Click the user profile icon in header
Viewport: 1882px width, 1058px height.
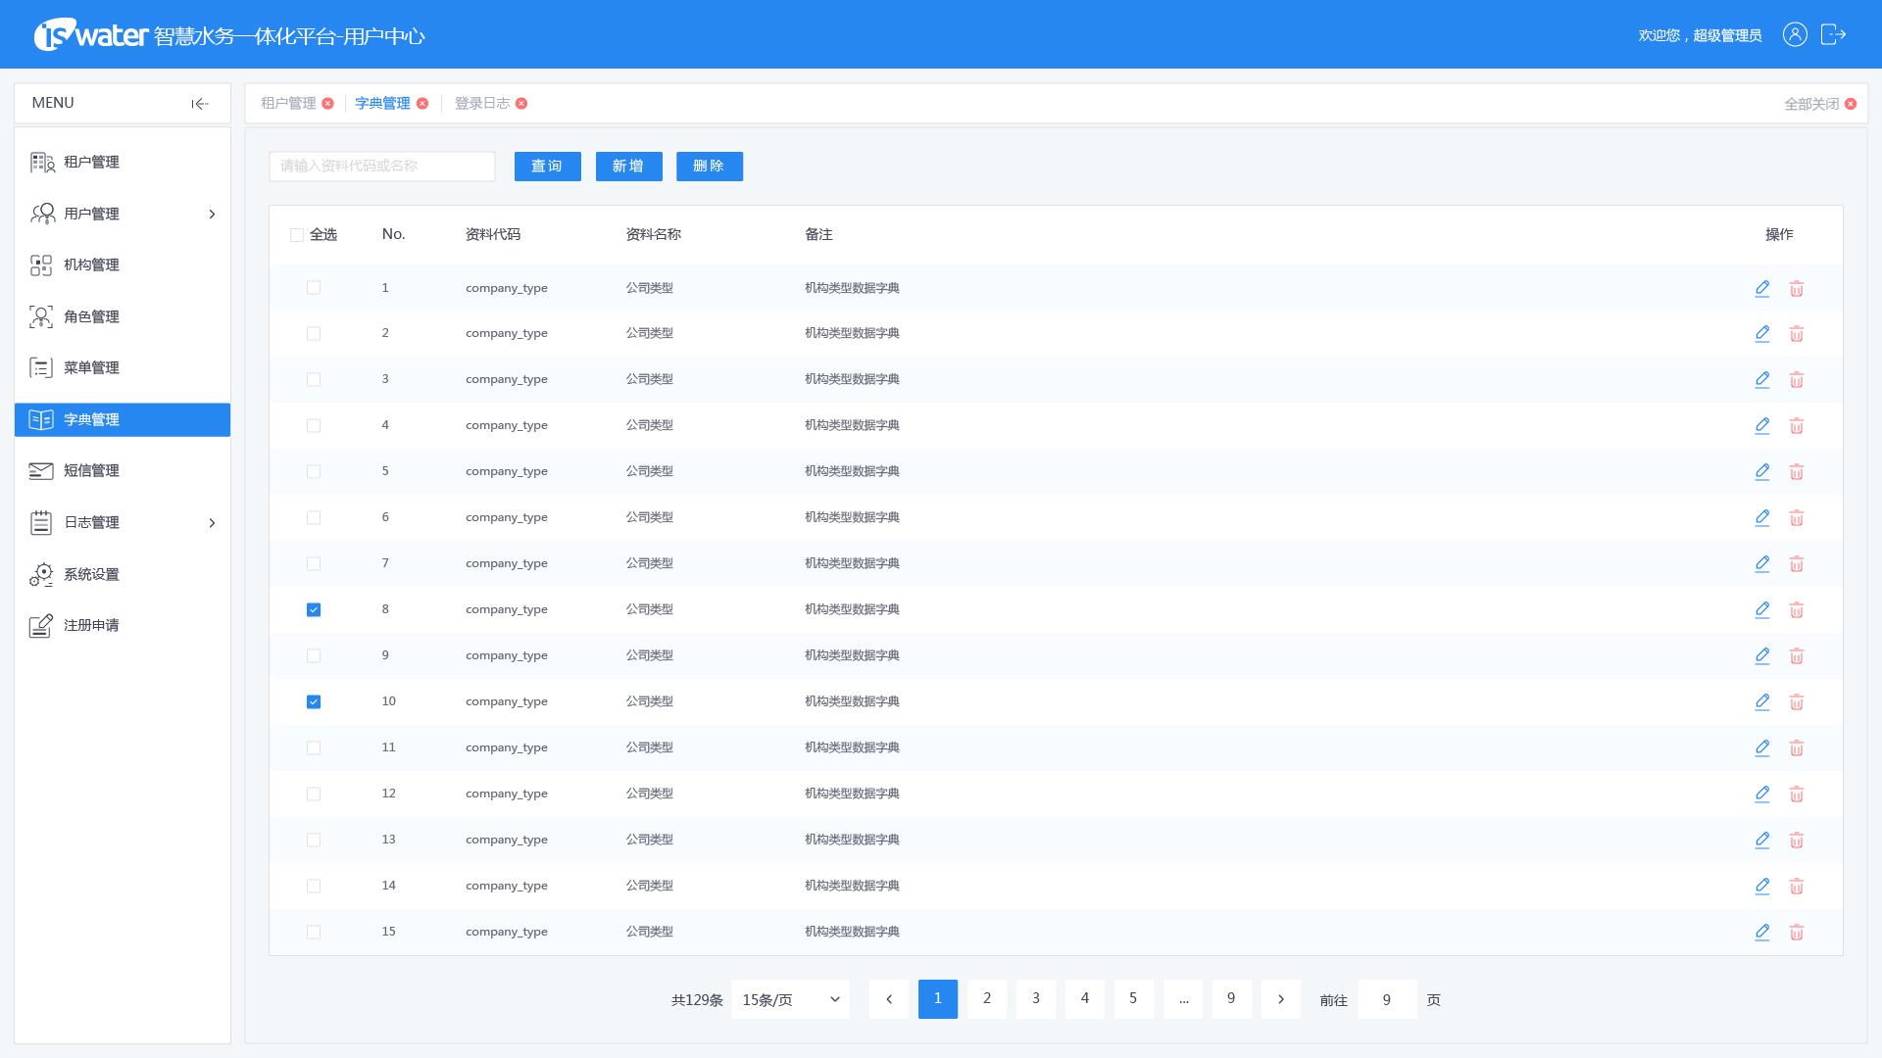point(1795,35)
